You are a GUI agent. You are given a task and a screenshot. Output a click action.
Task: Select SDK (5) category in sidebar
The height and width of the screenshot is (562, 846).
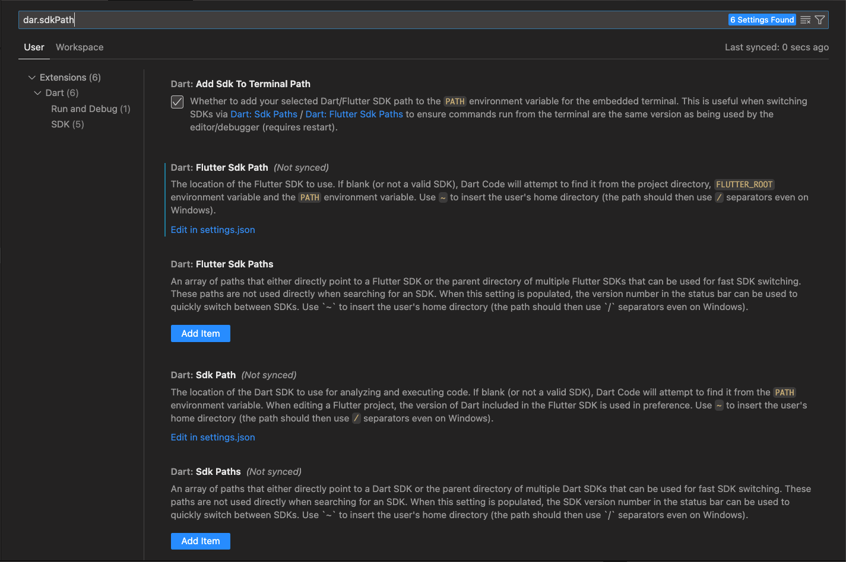pos(68,124)
